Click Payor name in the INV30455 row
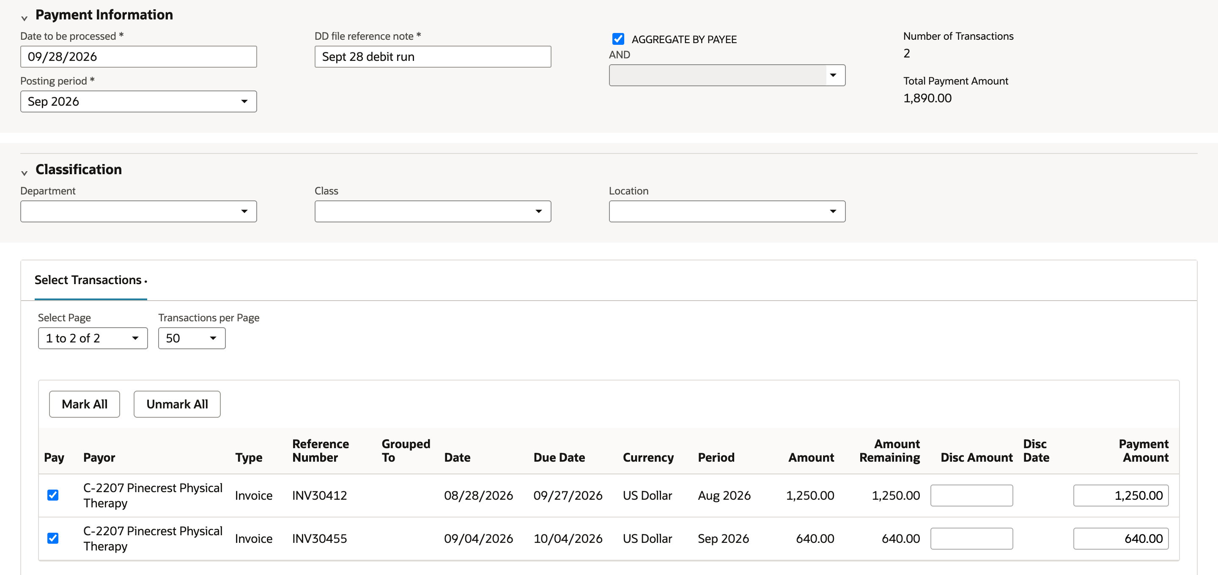1218x575 pixels. click(x=153, y=538)
